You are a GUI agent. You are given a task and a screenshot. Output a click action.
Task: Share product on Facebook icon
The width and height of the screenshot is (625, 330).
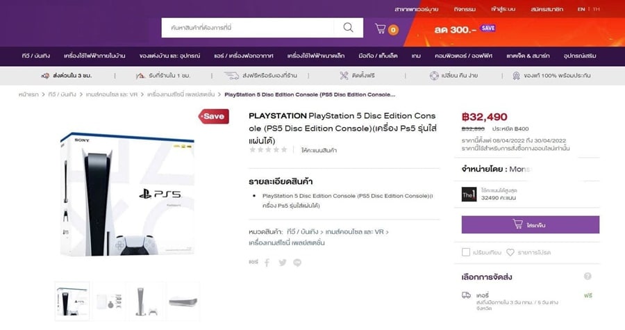pos(267,262)
